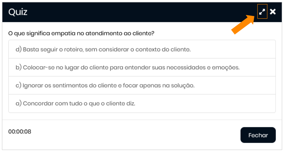Click the orange arrow annotation
Image resolution: width=284 pixels, height=153 pixels.
[243, 25]
